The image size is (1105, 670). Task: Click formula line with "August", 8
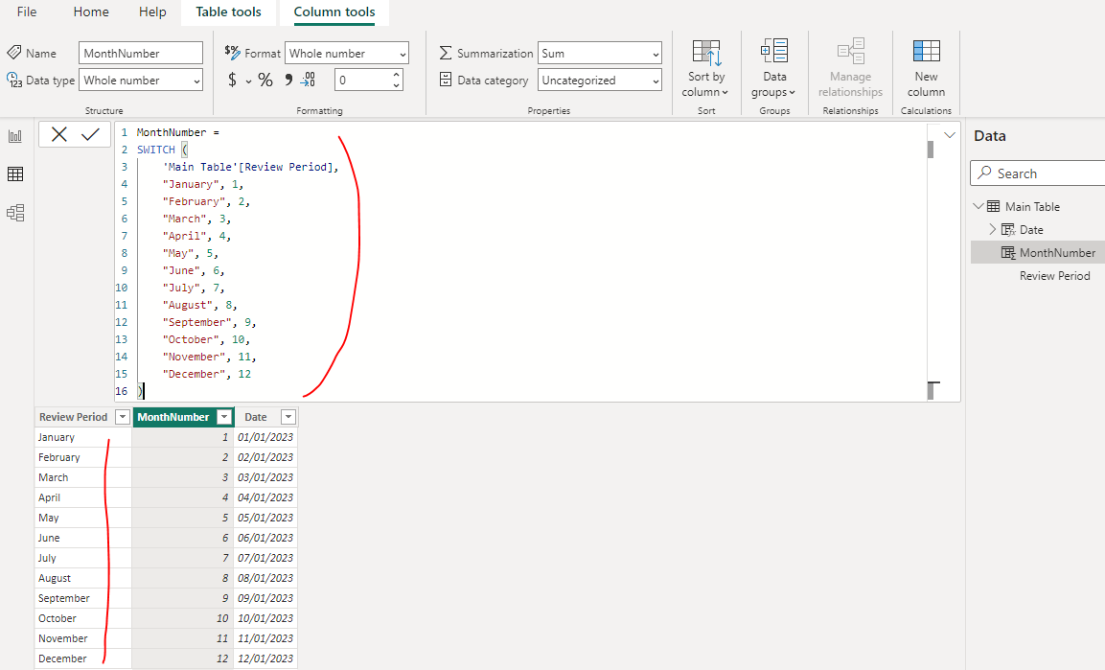pos(199,305)
